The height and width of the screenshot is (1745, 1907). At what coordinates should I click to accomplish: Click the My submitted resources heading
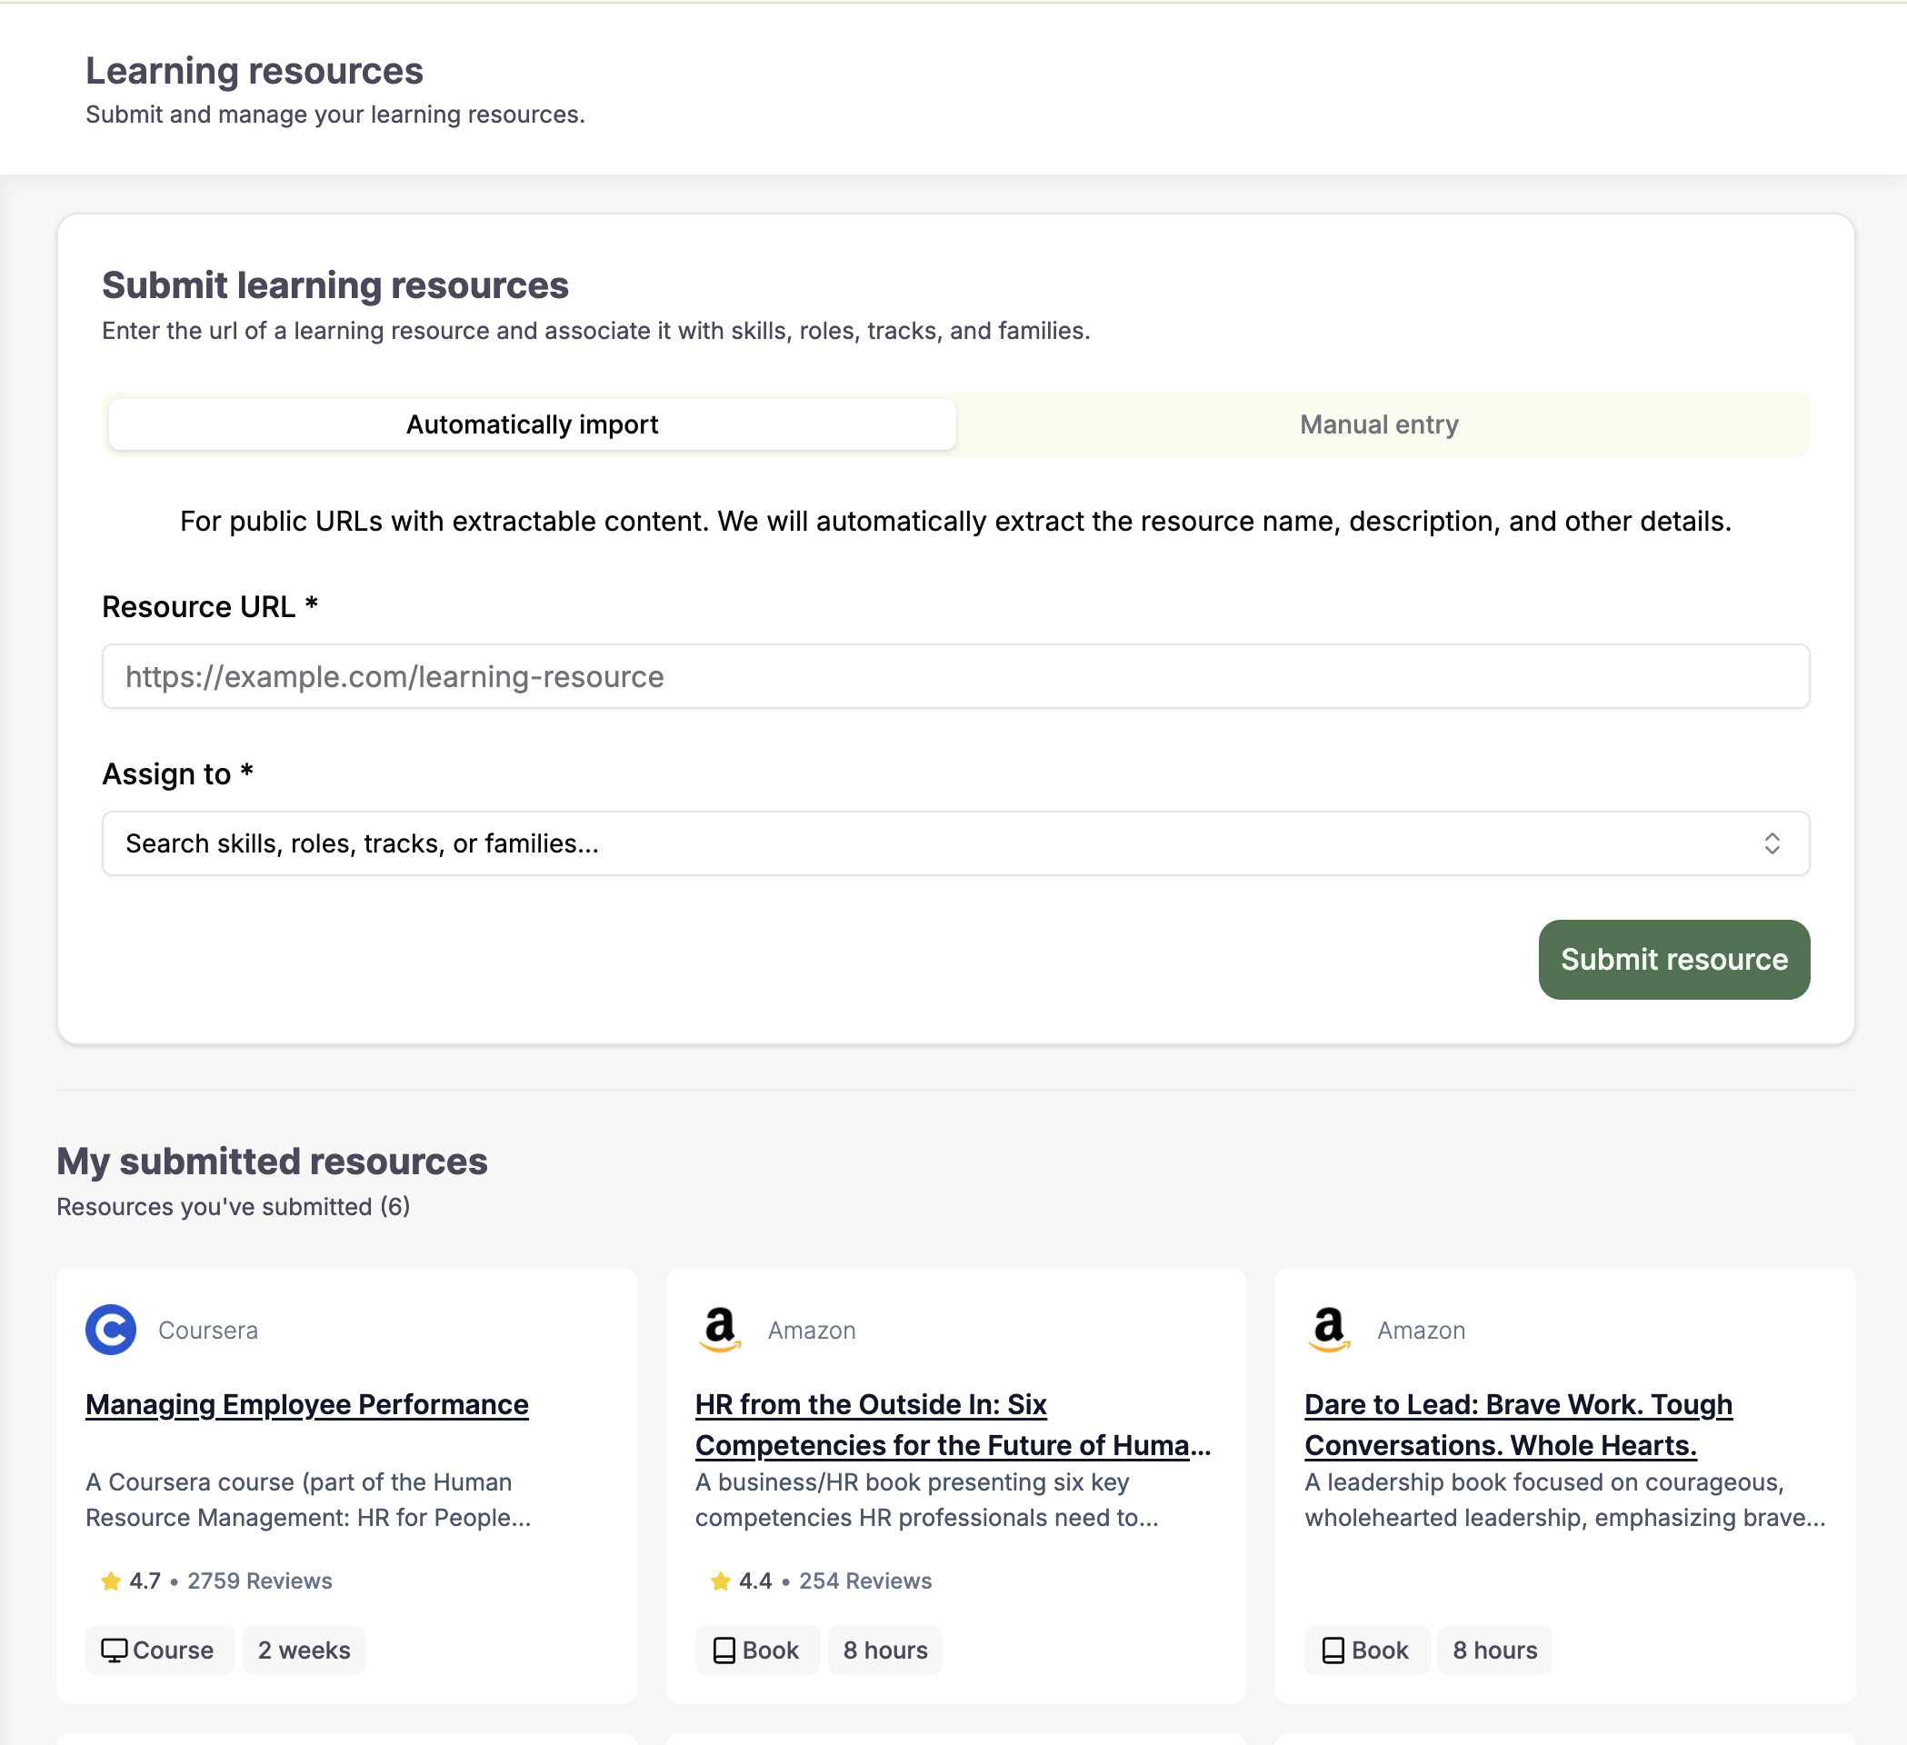273,1162
